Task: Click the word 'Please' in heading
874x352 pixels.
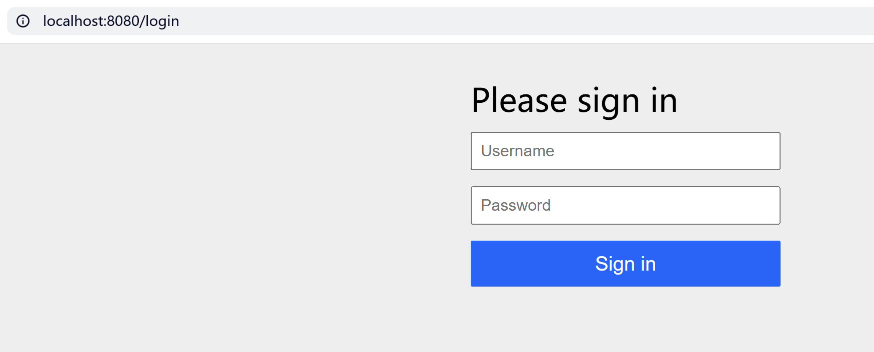Action: coord(519,100)
